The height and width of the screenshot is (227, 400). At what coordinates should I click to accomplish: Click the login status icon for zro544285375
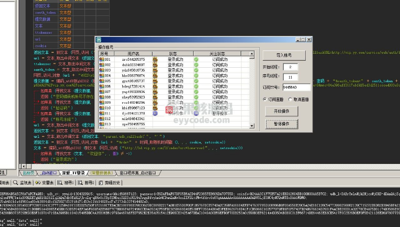[155, 59]
